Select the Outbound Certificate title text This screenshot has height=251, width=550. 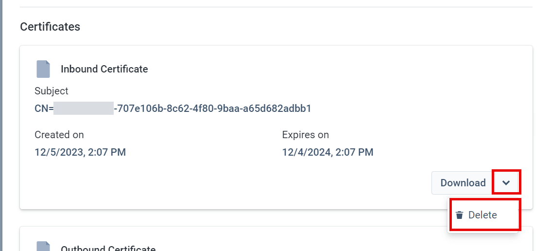click(108, 248)
